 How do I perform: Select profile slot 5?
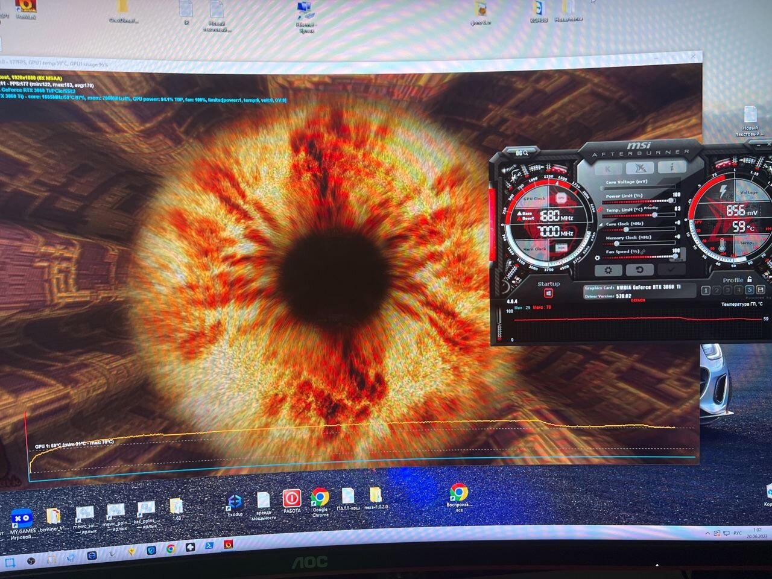749,290
